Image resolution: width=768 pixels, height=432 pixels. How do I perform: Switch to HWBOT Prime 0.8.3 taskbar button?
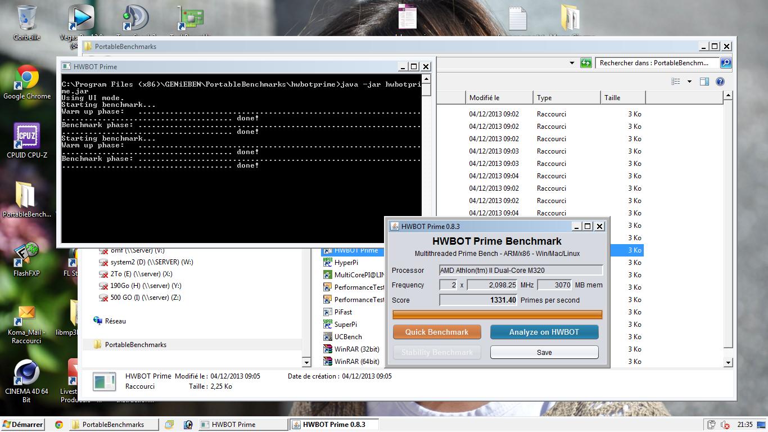click(334, 425)
